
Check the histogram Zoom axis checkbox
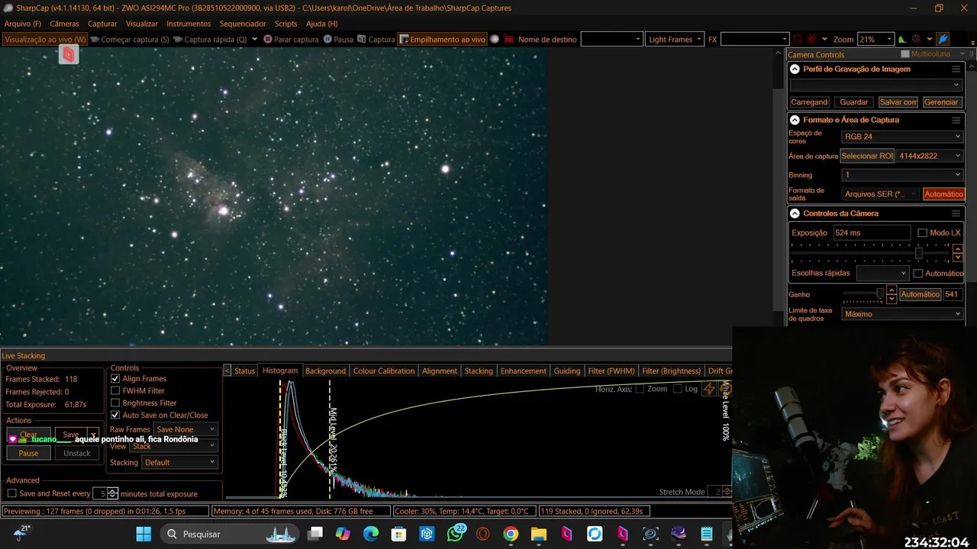click(640, 389)
